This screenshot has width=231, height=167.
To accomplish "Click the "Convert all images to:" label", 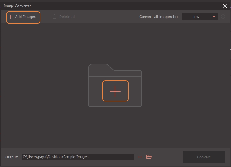I will pyautogui.click(x=158, y=17).
